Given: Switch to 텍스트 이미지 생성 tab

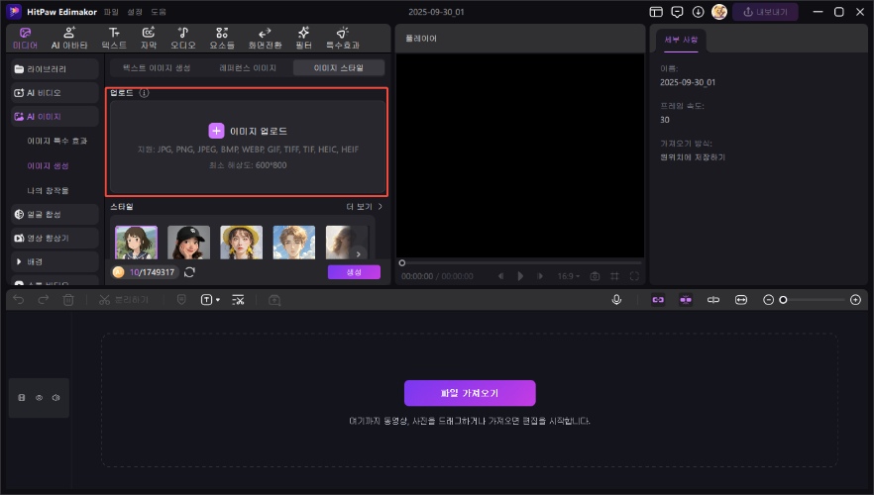Looking at the screenshot, I should point(157,68).
